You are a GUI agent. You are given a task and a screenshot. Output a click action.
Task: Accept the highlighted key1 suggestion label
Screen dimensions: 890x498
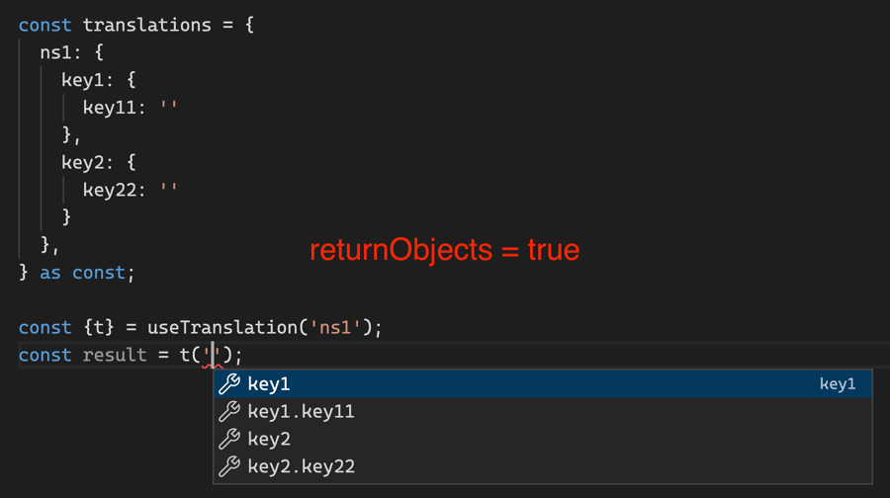[269, 384]
